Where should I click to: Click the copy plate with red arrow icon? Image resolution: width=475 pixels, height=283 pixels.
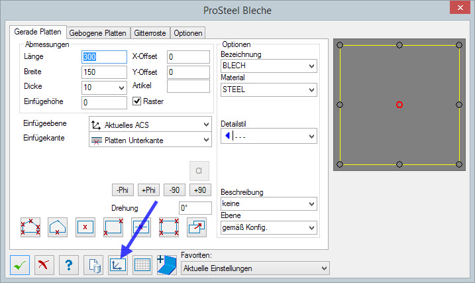(197, 227)
